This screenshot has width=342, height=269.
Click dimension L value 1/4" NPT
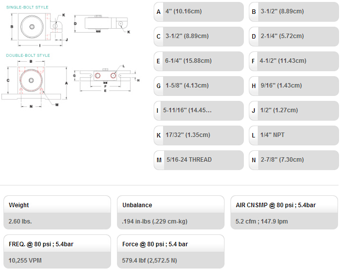coord(272,135)
